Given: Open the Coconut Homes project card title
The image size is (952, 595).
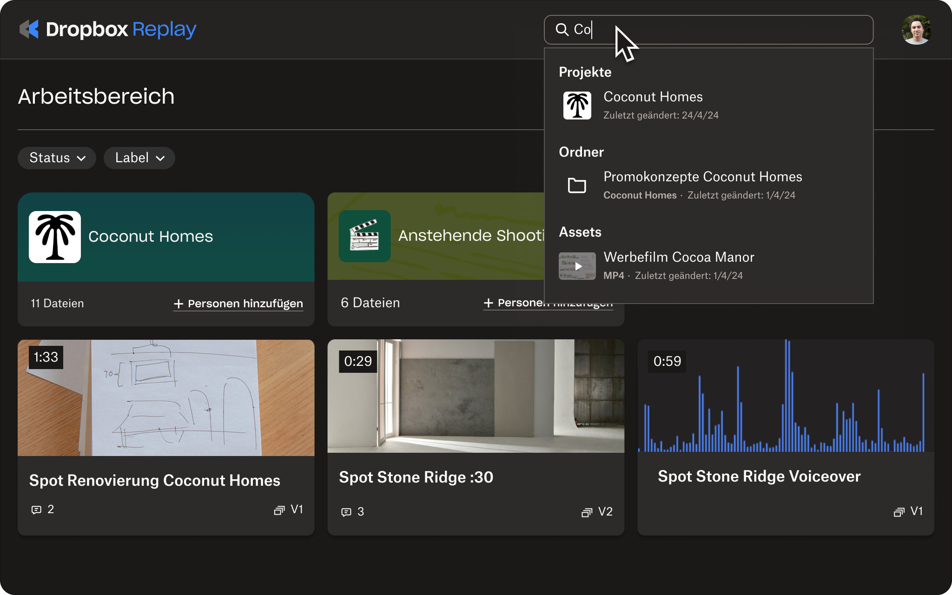Looking at the screenshot, I should point(151,237).
